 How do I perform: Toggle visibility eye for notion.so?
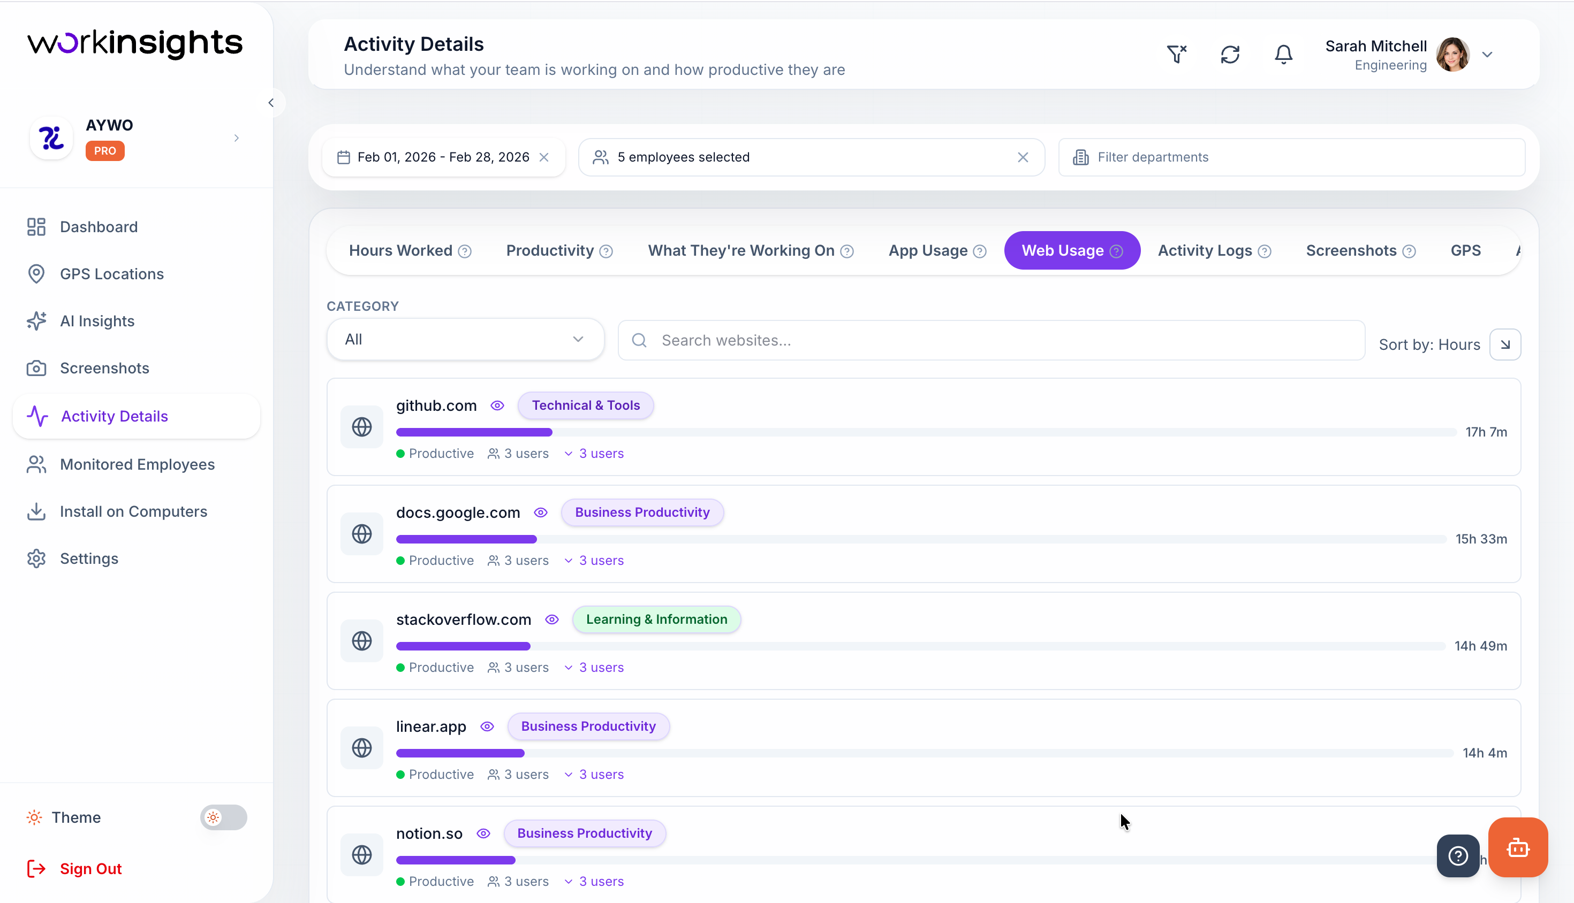tap(483, 833)
